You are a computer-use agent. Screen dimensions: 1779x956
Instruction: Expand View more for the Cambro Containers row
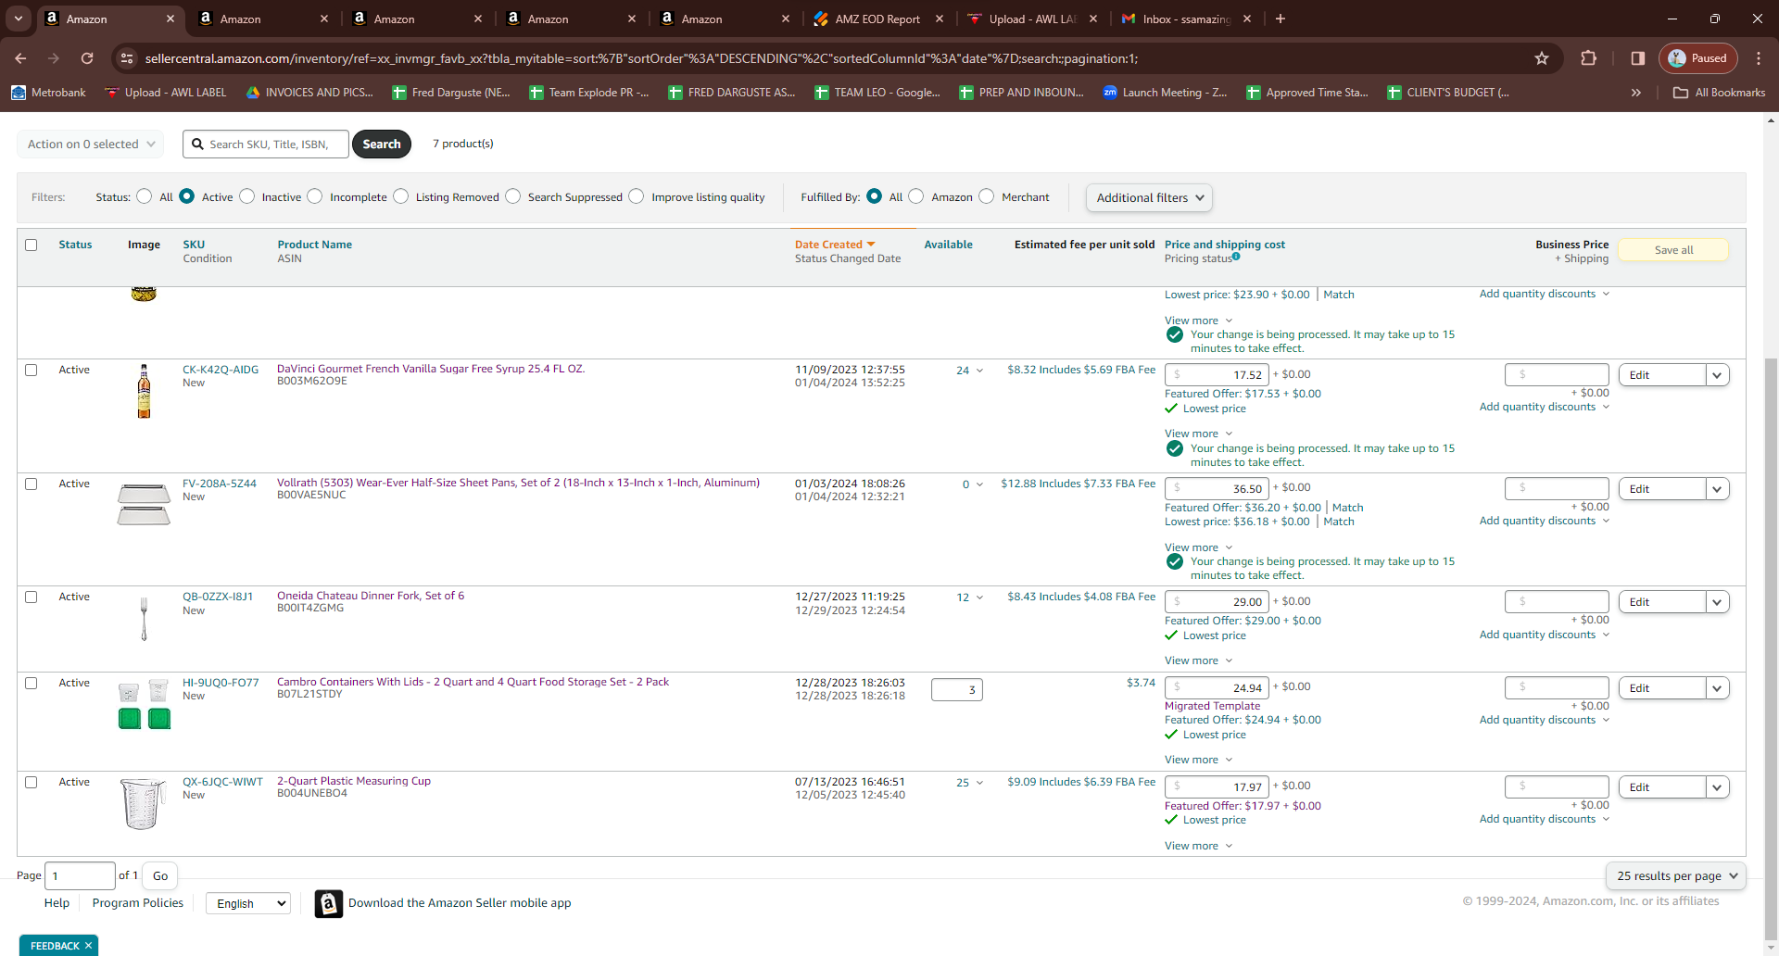[1199, 760]
